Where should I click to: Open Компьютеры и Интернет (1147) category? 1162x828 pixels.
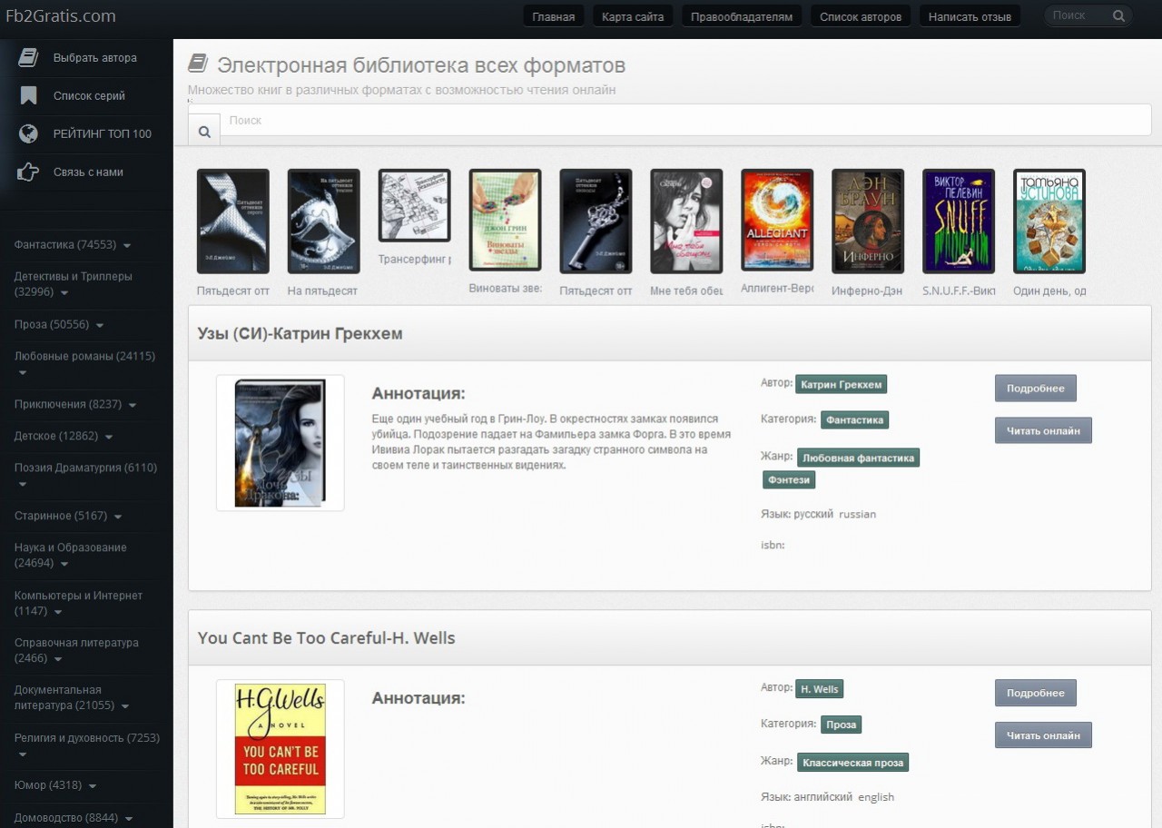point(78,603)
